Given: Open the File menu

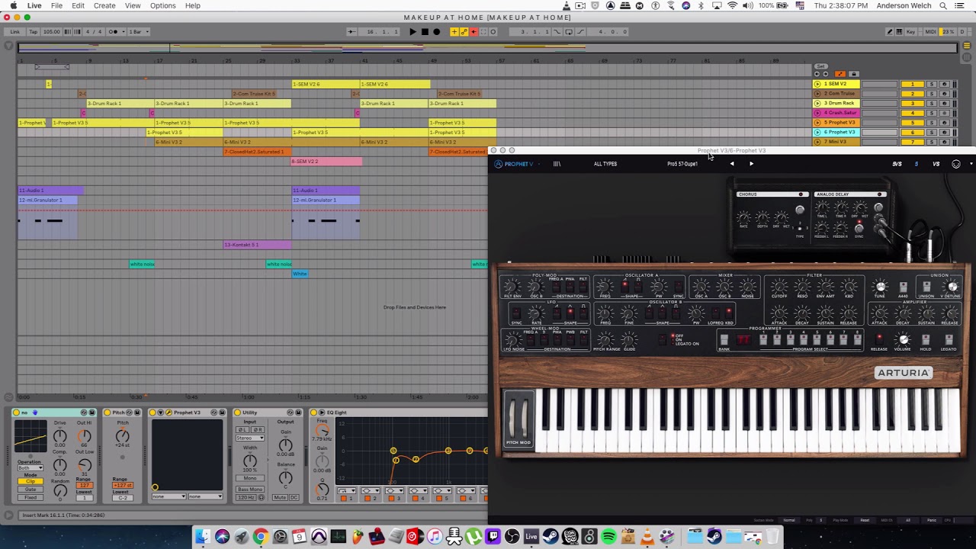Looking at the screenshot, I should click(x=56, y=5).
